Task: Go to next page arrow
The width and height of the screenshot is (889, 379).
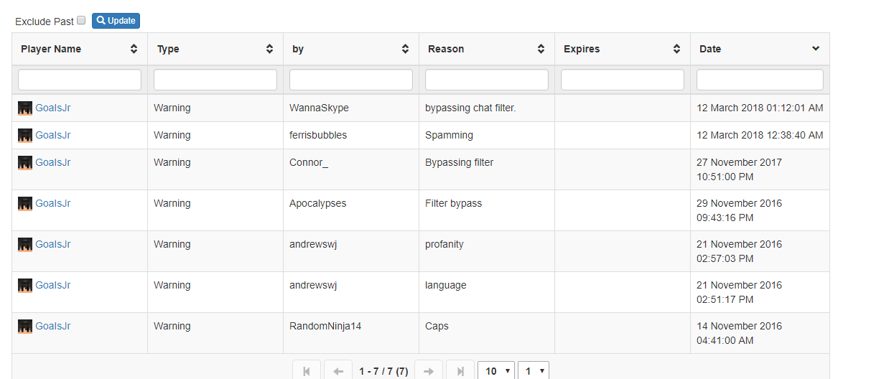Action: [429, 371]
